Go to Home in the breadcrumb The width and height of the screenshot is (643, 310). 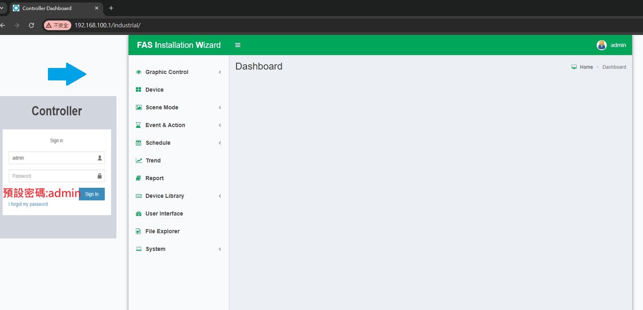click(586, 67)
